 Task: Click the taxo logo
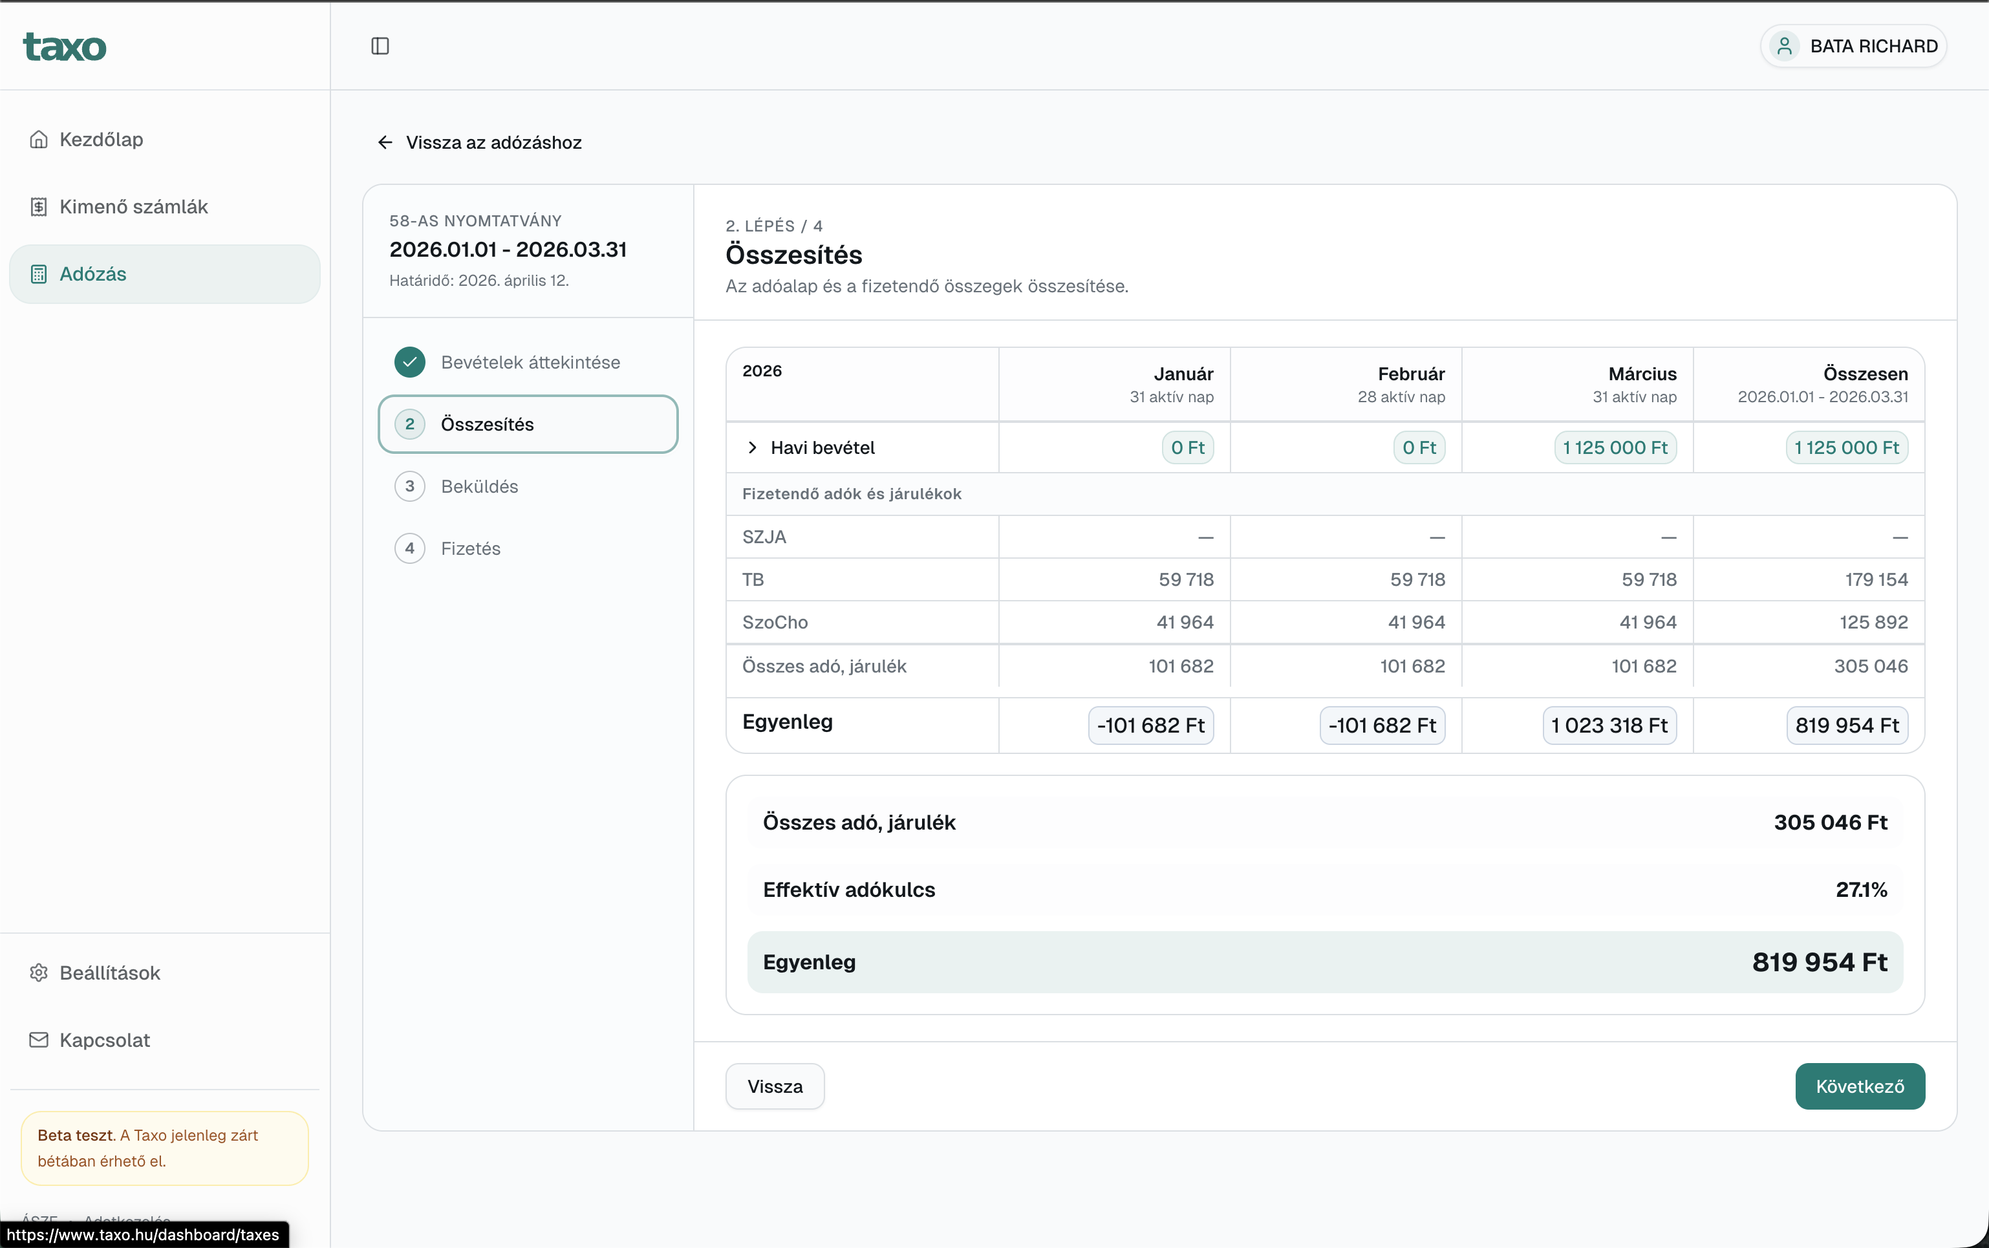[65, 46]
